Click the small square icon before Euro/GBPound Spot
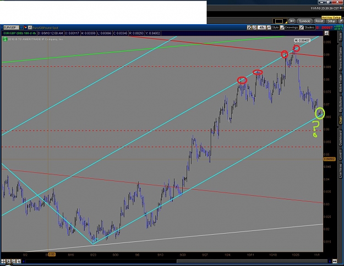The image size is (344, 266). pyautogui.click(x=30, y=28)
